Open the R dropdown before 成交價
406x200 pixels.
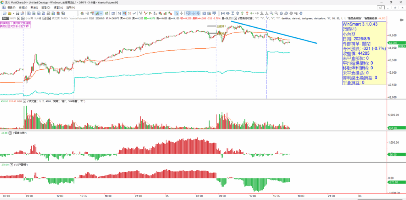pyautogui.click(x=49, y=18)
